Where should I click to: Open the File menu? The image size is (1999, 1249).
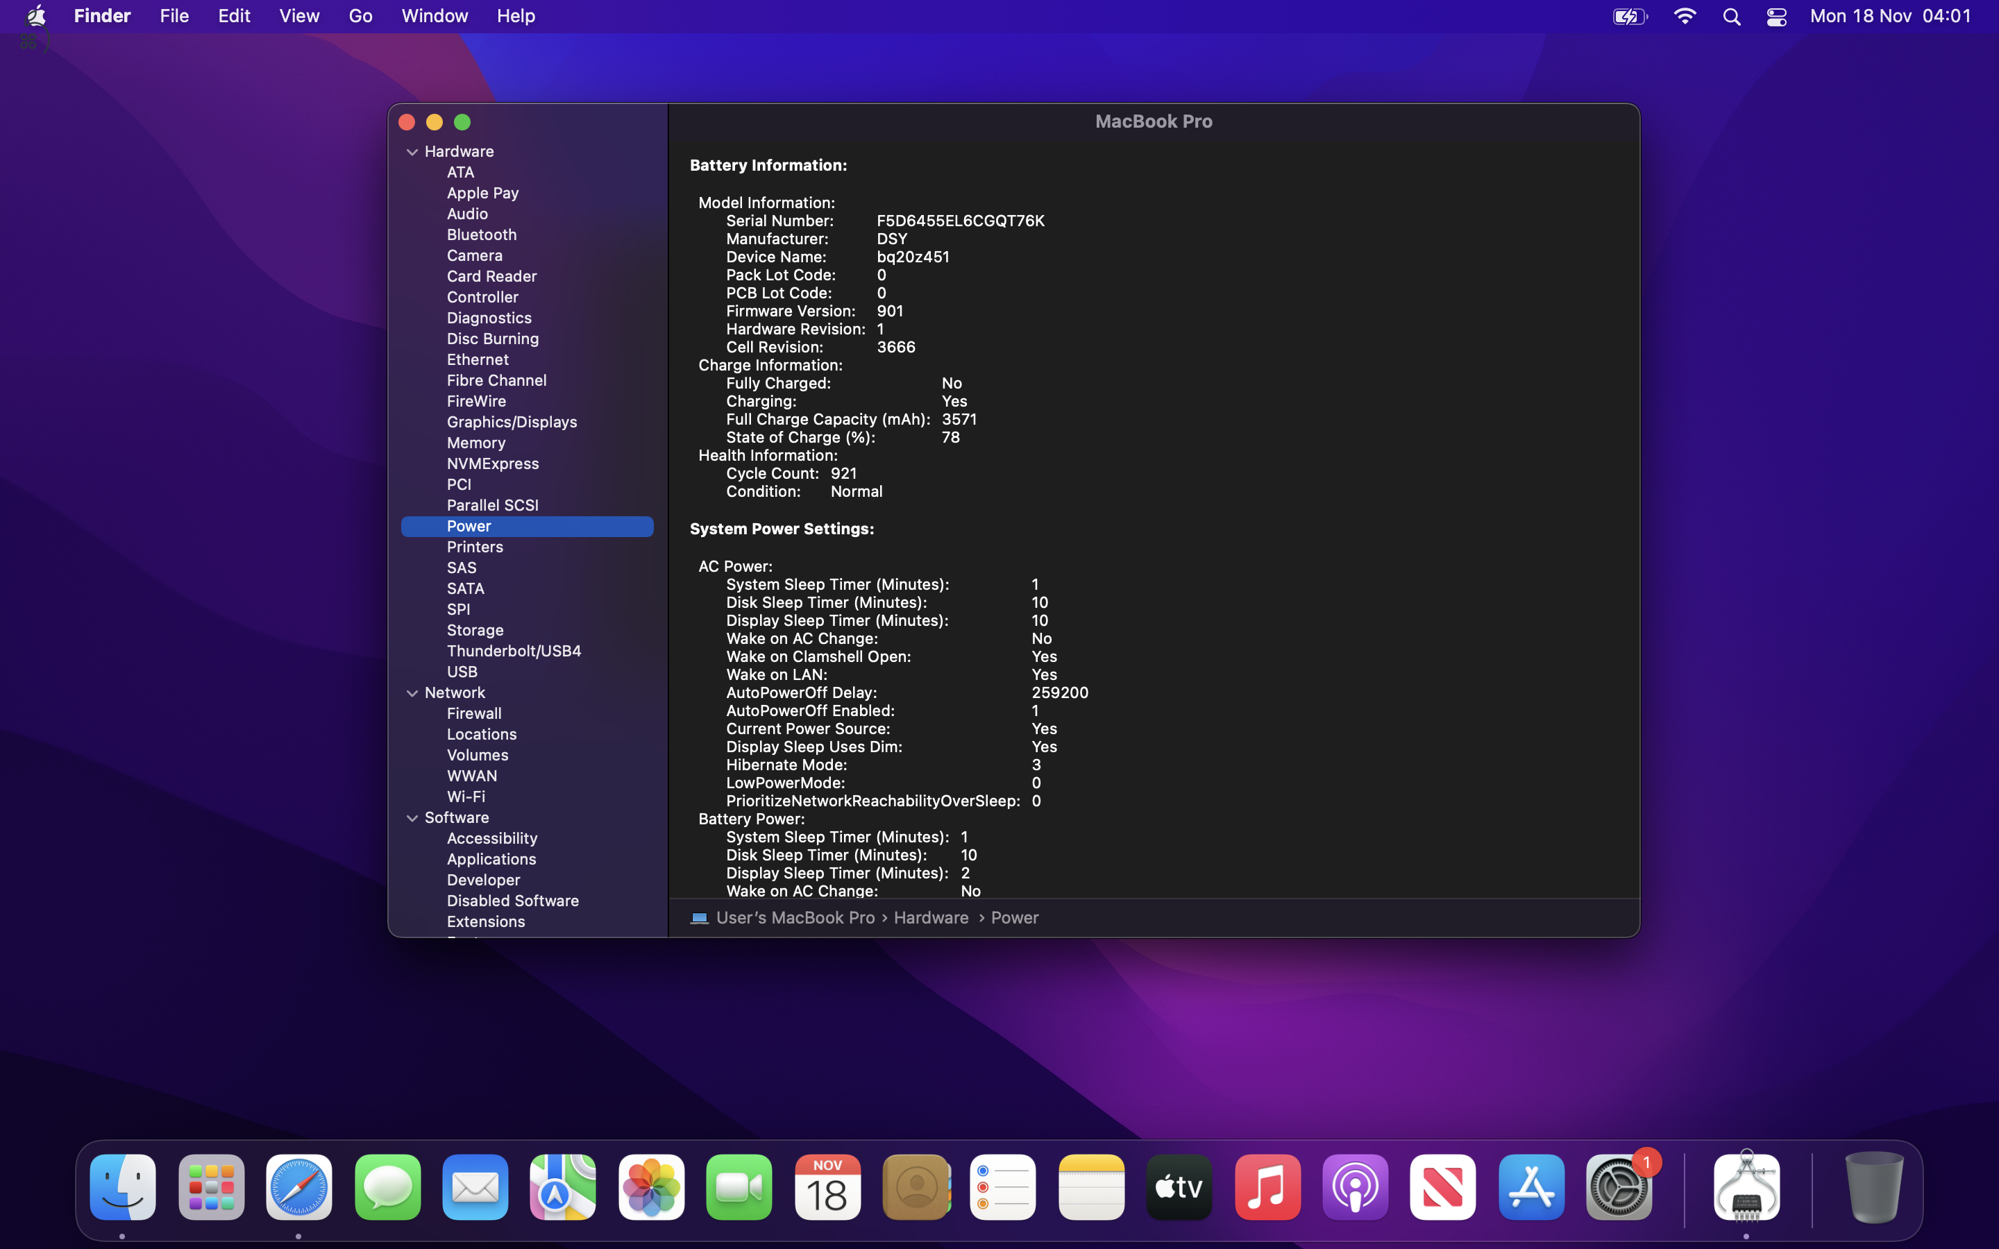174,16
